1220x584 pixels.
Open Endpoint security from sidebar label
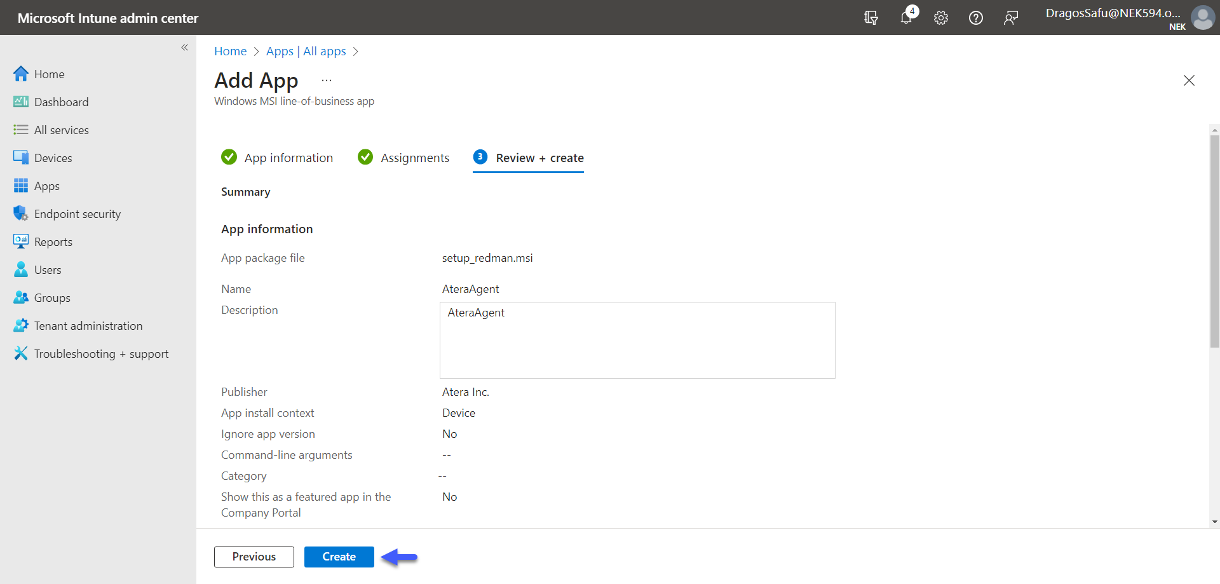click(78, 214)
